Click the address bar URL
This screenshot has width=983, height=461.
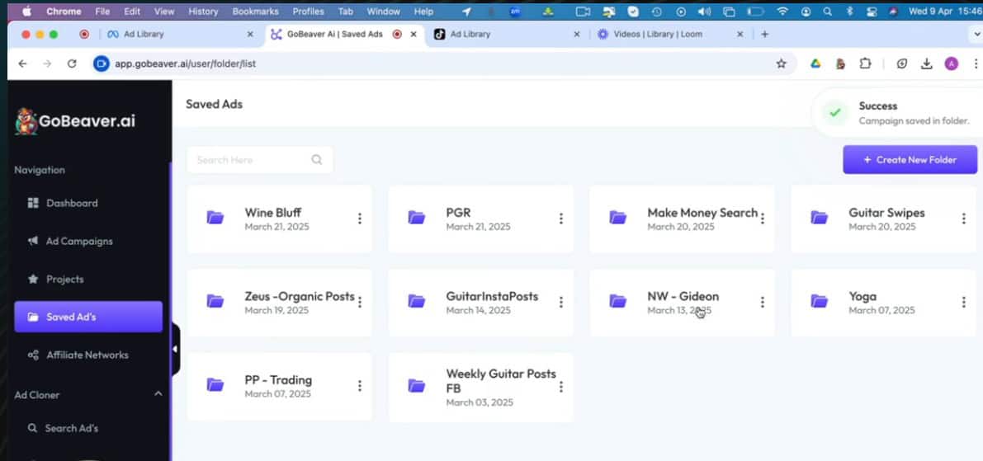pos(185,64)
